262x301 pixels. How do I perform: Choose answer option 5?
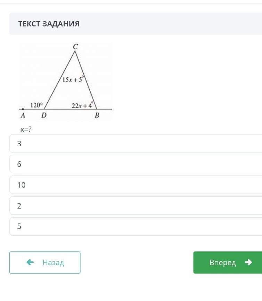(x=136, y=227)
